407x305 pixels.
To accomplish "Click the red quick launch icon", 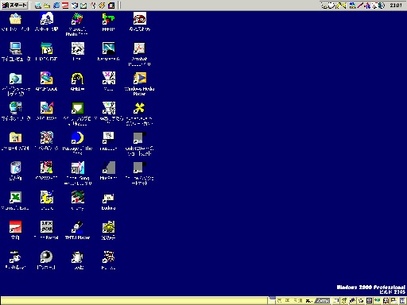I will tap(65, 6).
